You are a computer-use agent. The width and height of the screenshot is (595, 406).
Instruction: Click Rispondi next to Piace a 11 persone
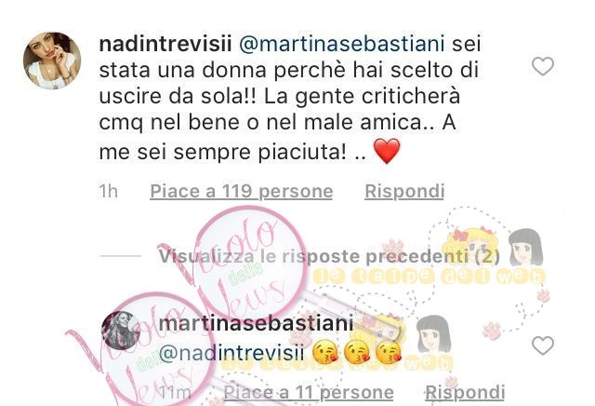tap(465, 393)
